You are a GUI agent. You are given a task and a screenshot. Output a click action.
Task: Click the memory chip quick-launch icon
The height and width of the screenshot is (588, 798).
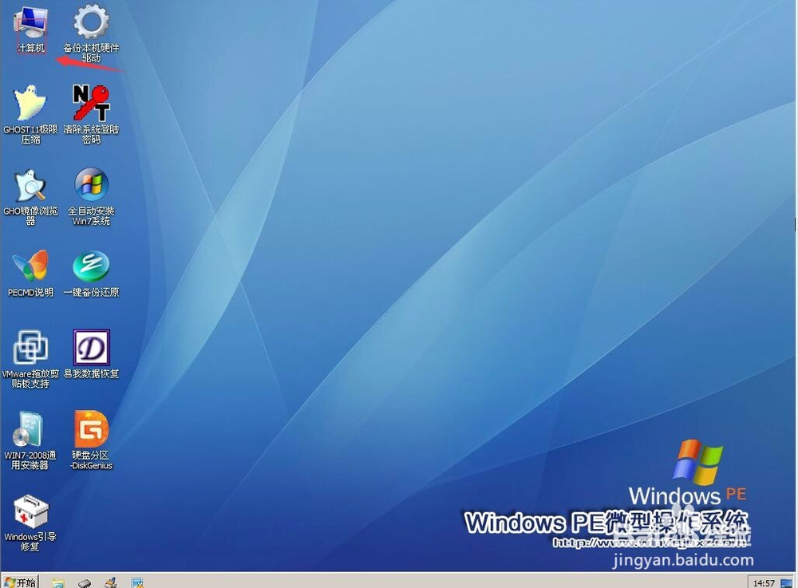(85, 582)
